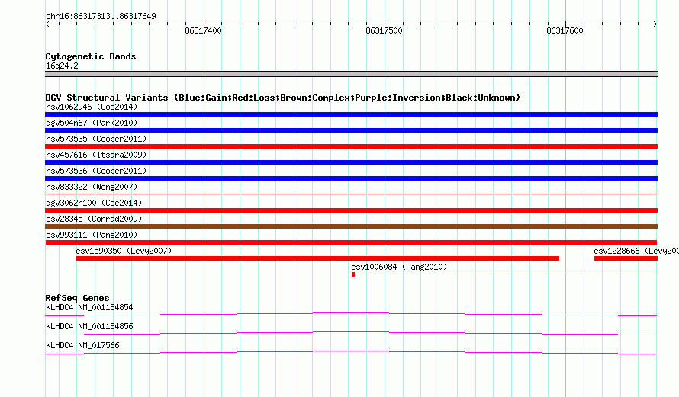
Task: Click ruler position 86317400
Action: pyautogui.click(x=203, y=30)
